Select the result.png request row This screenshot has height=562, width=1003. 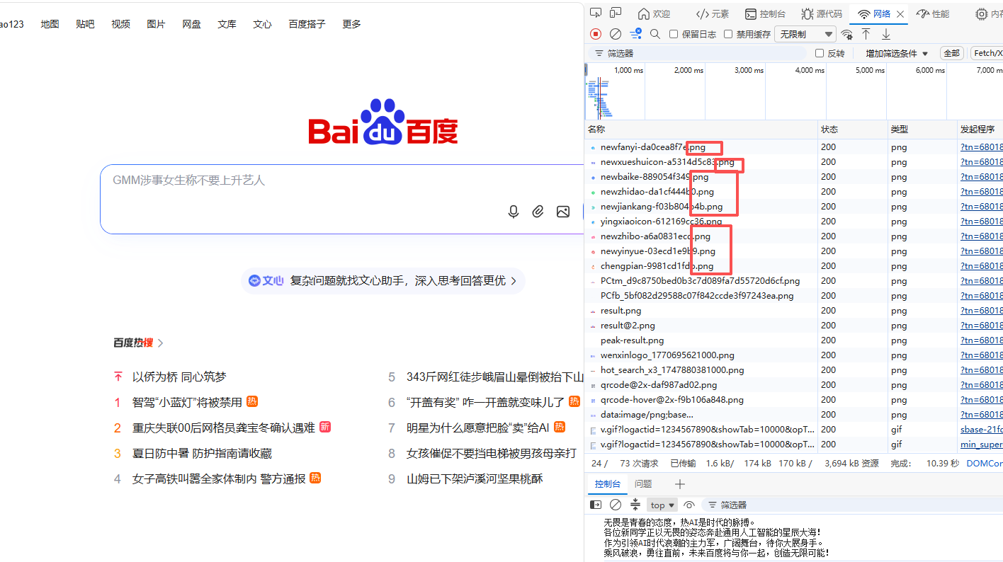click(x=793, y=311)
